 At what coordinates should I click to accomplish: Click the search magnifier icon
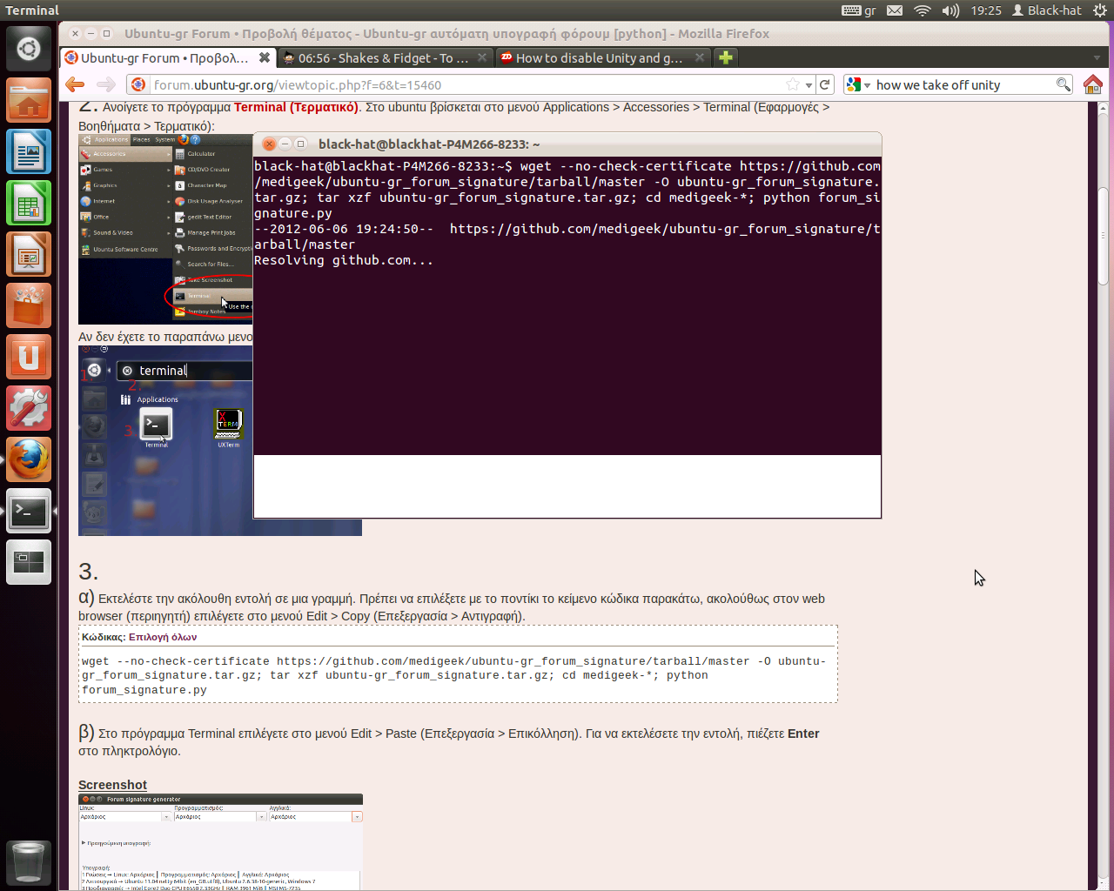[x=1063, y=84]
